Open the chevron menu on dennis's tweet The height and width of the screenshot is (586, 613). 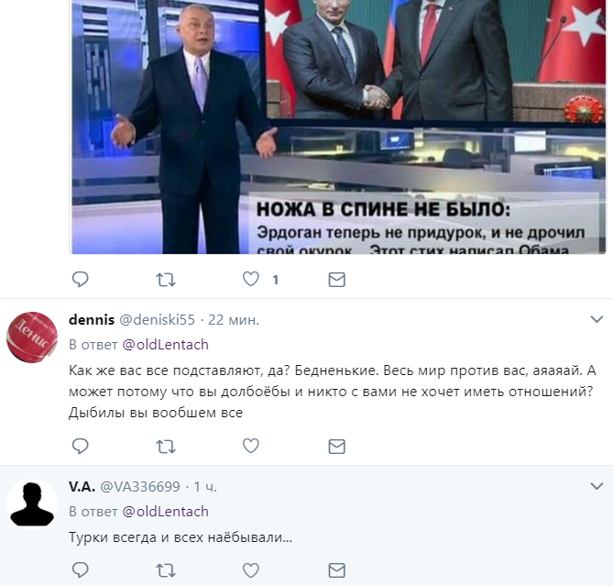(597, 319)
